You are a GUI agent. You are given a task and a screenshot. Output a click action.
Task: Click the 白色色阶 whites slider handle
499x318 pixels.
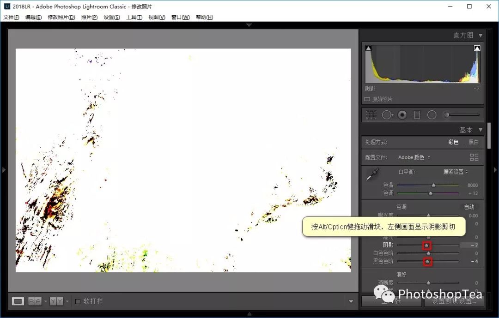pos(428,253)
